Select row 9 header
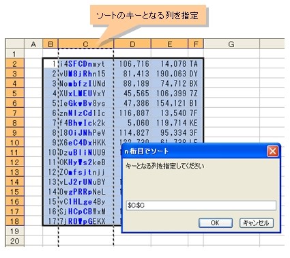The image size is (290, 258). [14, 132]
